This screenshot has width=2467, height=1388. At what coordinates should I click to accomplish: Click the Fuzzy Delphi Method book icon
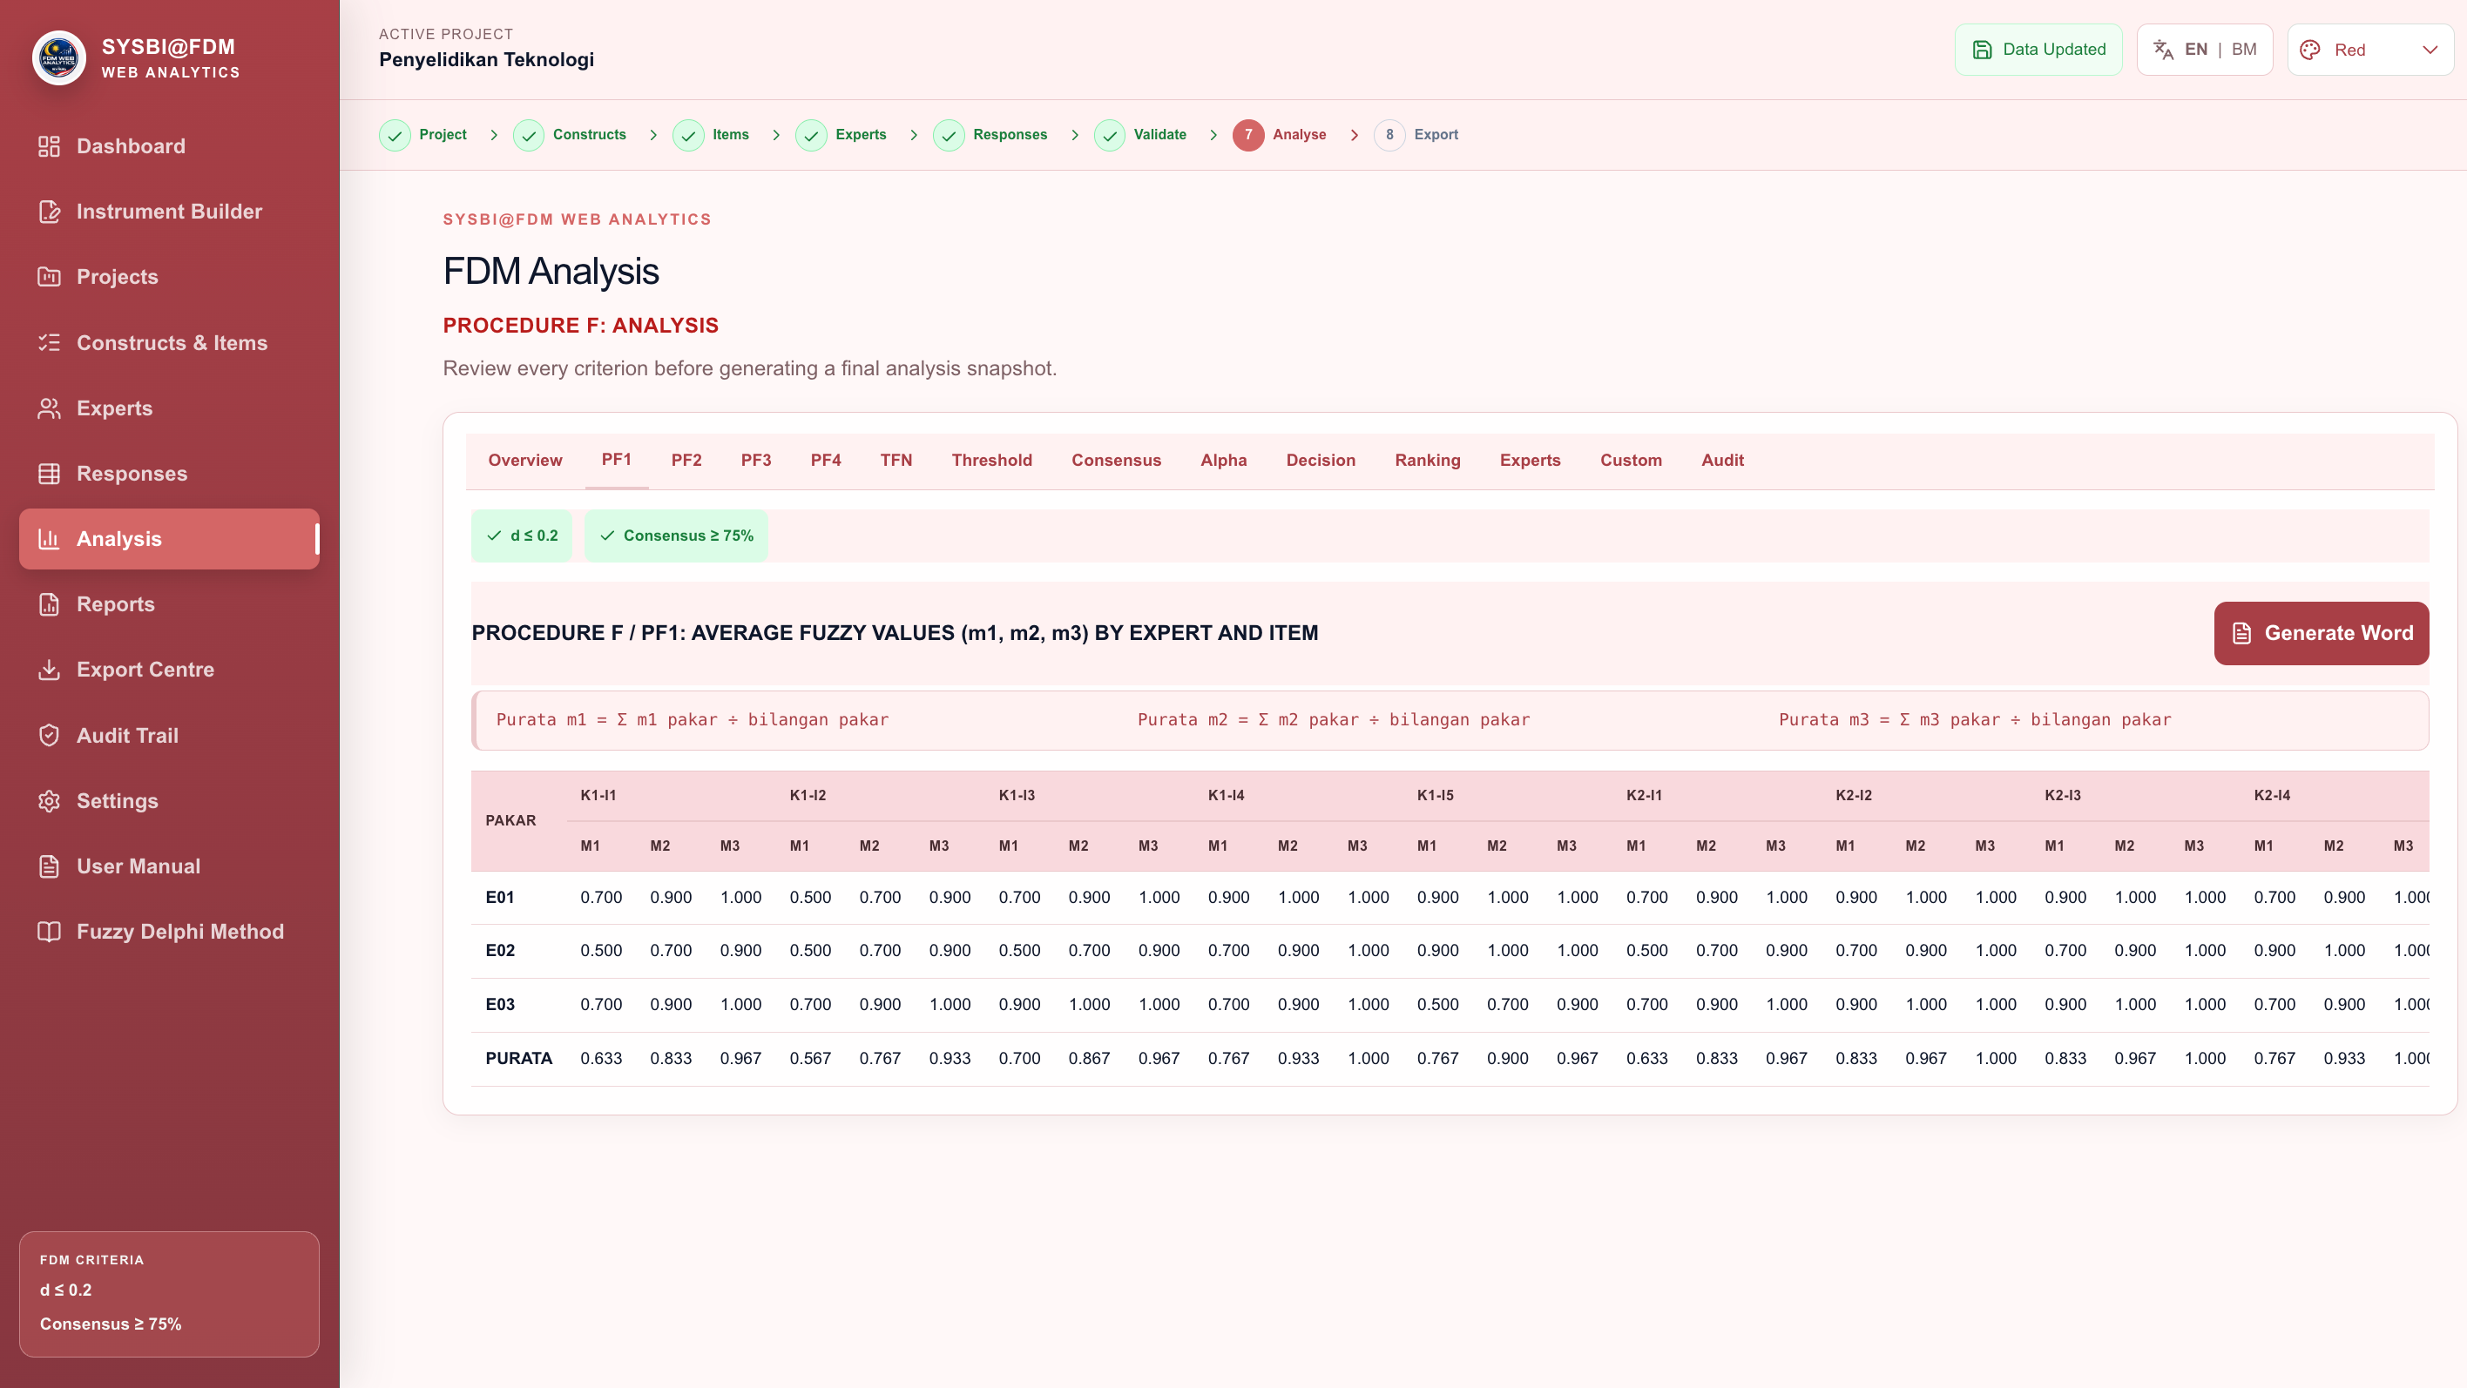click(49, 932)
